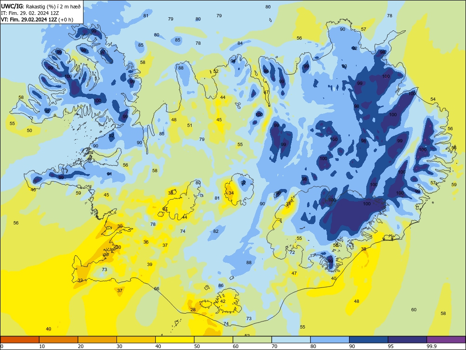Image resolution: width=466 pixels, height=350 pixels.
Task: Click the 'UWC/IG: Rakastig (%) í 2 m hæð' title
Action: [x=41, y=6]
